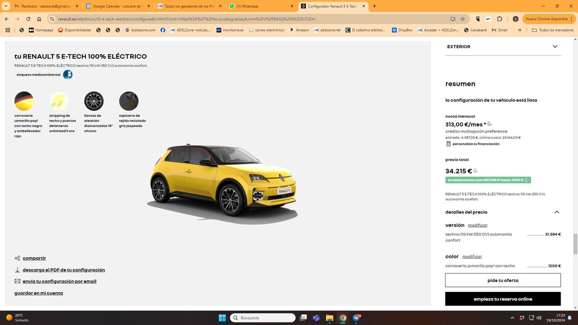The width and height of the screenshot is (578, 325).
Task: Open the movilzona.es bookmark
Action: pyautogui.click(x=230, y=30)
